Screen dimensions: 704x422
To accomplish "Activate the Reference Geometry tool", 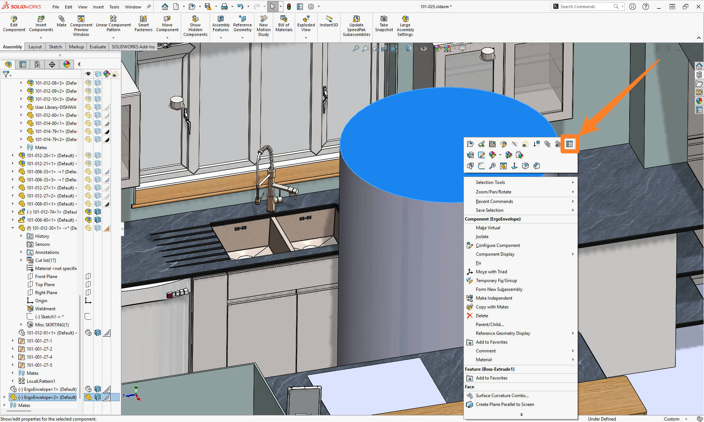I will [242, 25].
